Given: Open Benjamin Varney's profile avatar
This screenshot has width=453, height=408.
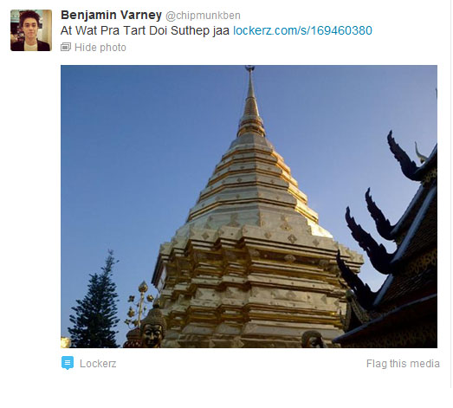Looking at the screenshot, I should pyautogui.click(x=31, y=30).
